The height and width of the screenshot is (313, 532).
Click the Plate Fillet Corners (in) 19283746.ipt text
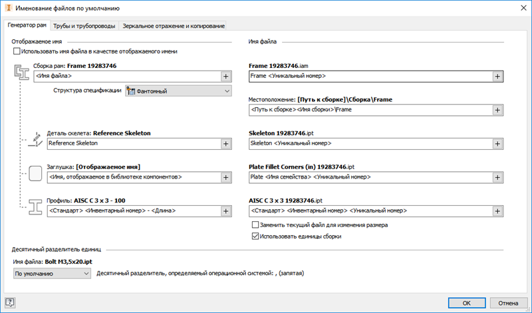(302, 167)
